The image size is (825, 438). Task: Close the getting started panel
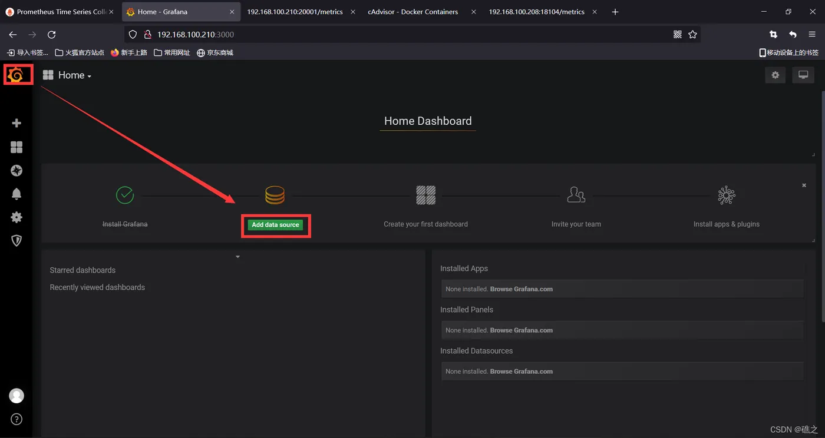(804, 185)
